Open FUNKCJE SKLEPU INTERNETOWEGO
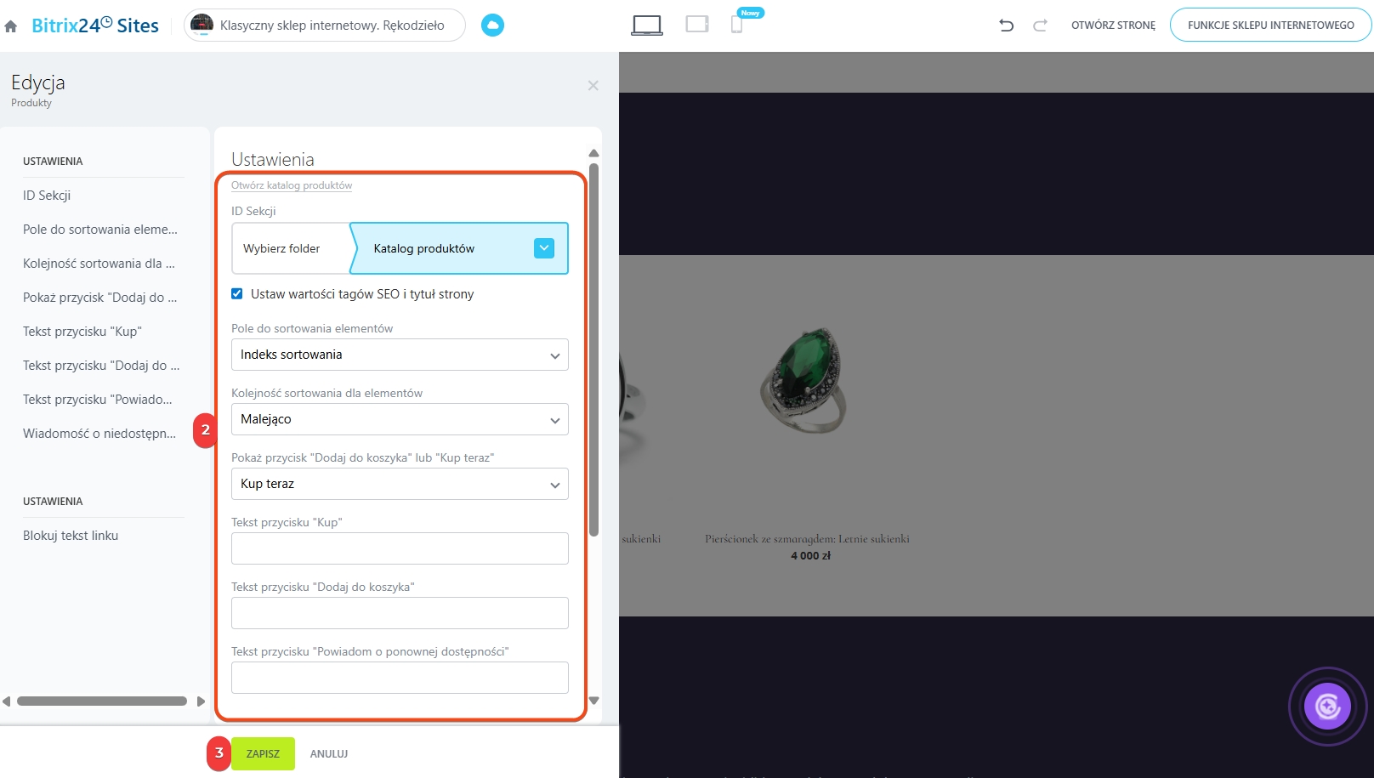The height and width of the screenshot is (778, 1374). click(1270, 25)
